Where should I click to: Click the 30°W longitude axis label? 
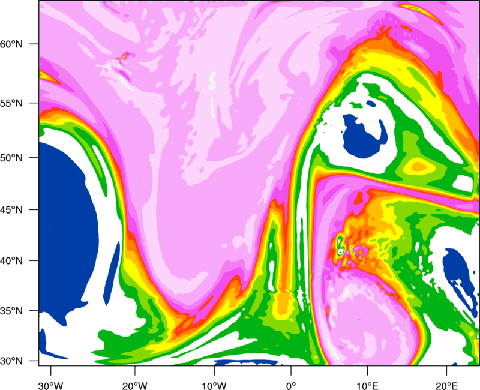tap(51, 386)
